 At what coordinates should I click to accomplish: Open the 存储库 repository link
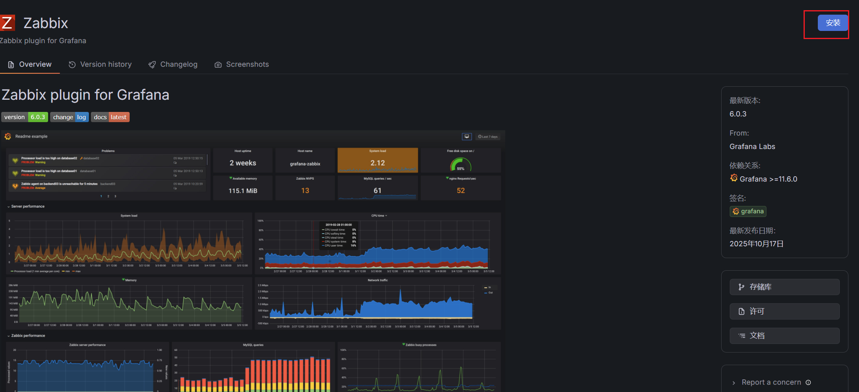(x=784, y=287)
